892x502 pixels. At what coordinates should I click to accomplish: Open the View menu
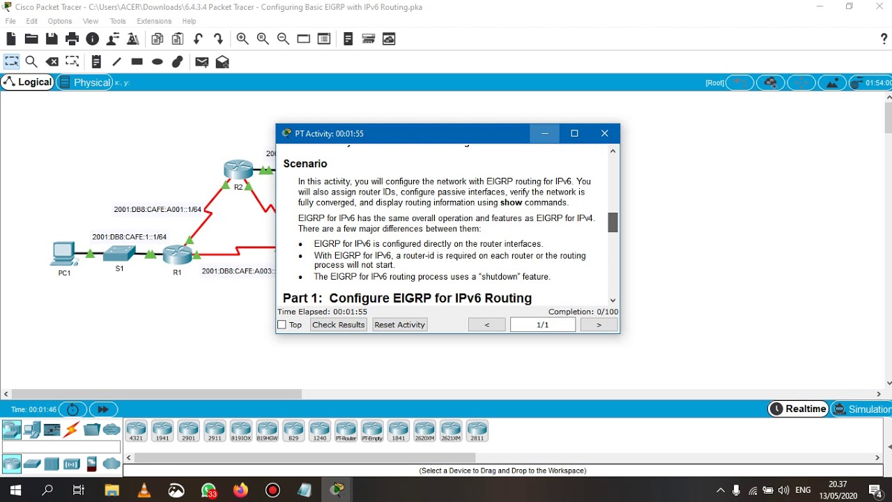click(x=91, y=21)
